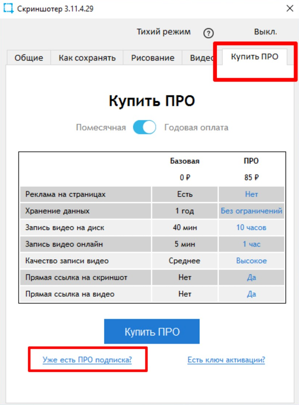Click the Скриншотер app icon in title bar
299x405 pixels.
point(8,8)
